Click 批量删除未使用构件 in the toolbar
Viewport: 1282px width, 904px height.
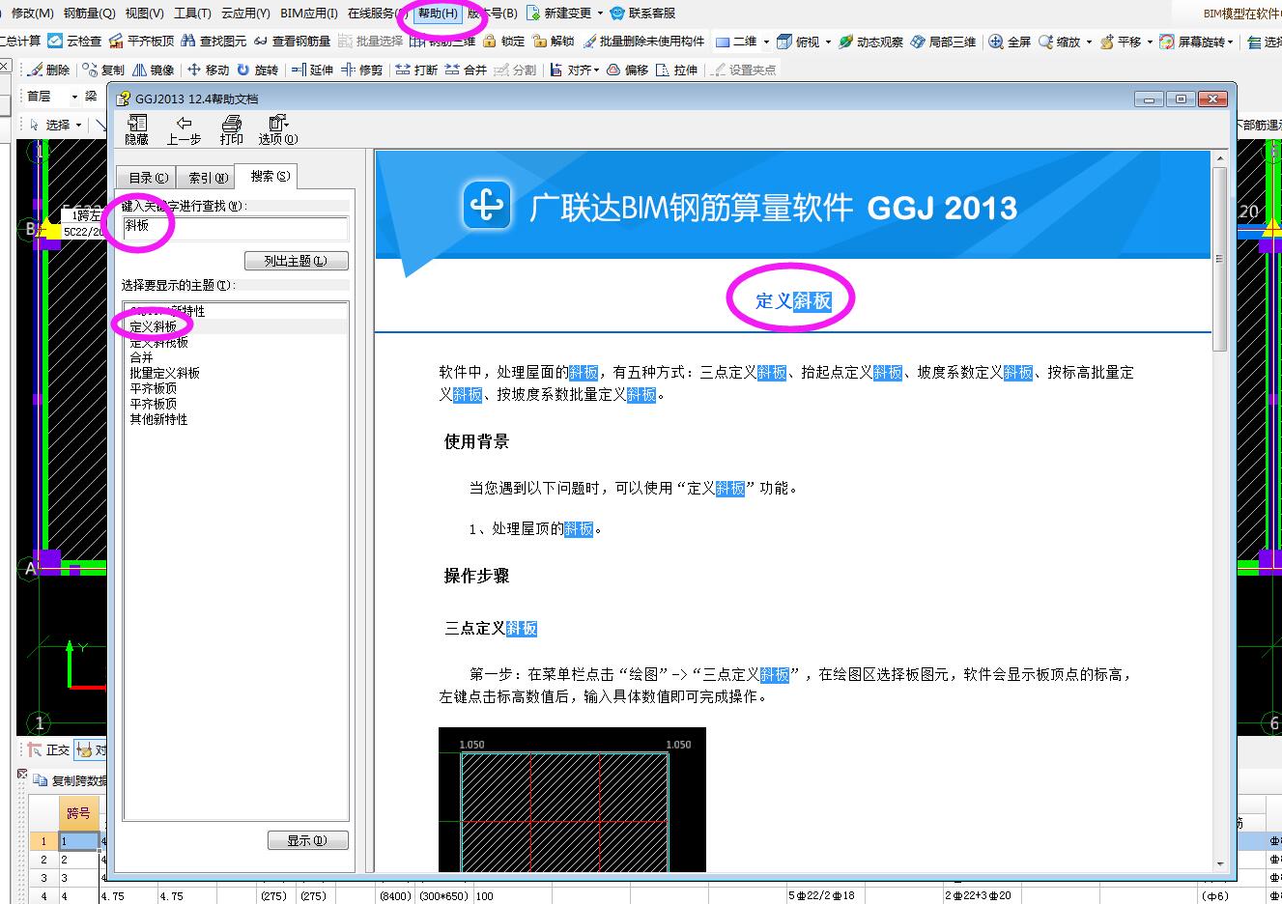pos(642,42)
